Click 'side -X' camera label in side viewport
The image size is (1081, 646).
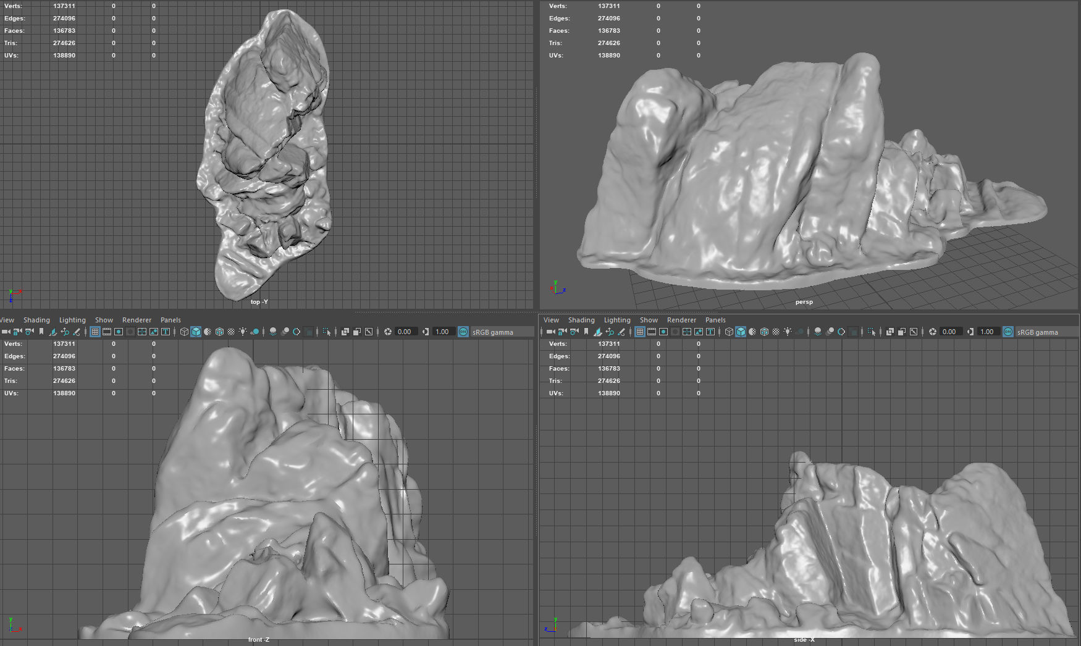(804, 640)
